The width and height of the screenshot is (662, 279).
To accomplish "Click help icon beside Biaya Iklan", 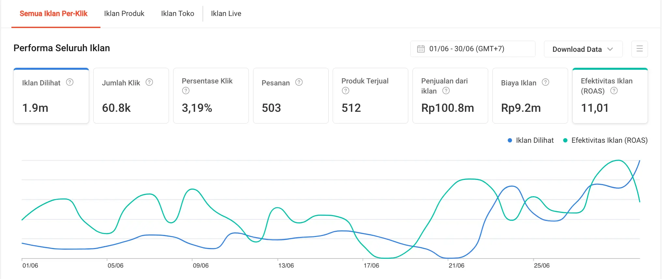I will tap(546, 82).
